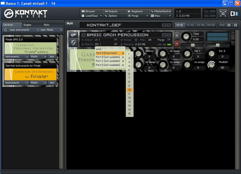The height and width of the screenshot is (174, 241).
Task: Open the Load/Save dropdown menu
Action: click(92, 16)
